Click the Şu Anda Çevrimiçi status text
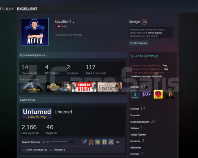198x158 pixels. click(x=144, y=56)
